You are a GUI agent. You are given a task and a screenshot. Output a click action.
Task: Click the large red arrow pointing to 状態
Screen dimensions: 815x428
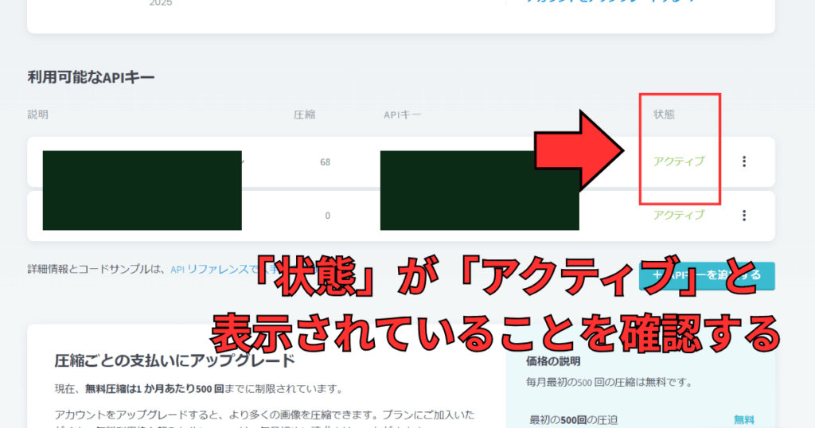coord(581,150)
